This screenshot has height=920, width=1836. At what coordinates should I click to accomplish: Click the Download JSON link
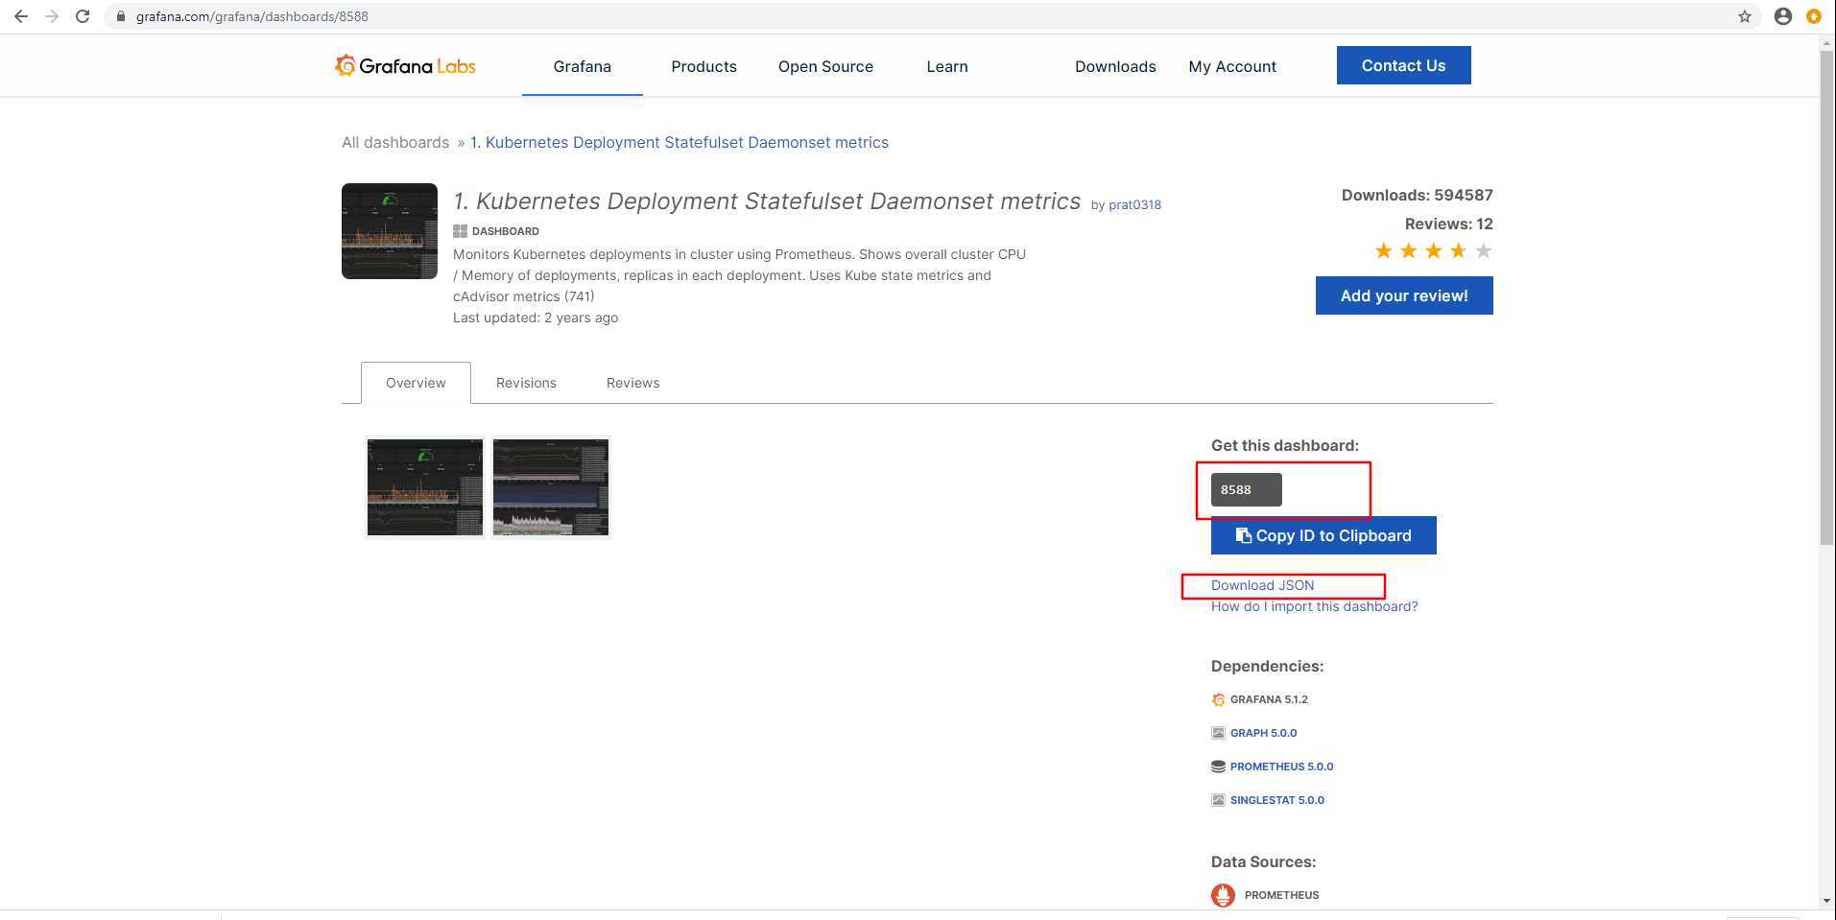(1262, 585)
